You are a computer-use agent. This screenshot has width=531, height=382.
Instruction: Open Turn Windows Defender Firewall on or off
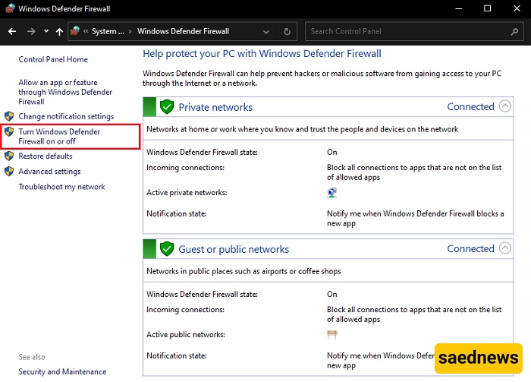click(x=59, y=136)
